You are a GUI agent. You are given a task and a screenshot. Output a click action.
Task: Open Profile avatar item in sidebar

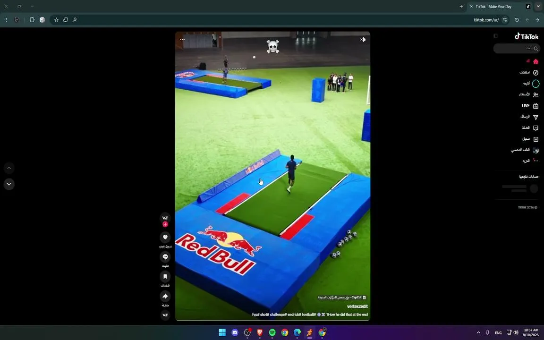pos(535,150)
